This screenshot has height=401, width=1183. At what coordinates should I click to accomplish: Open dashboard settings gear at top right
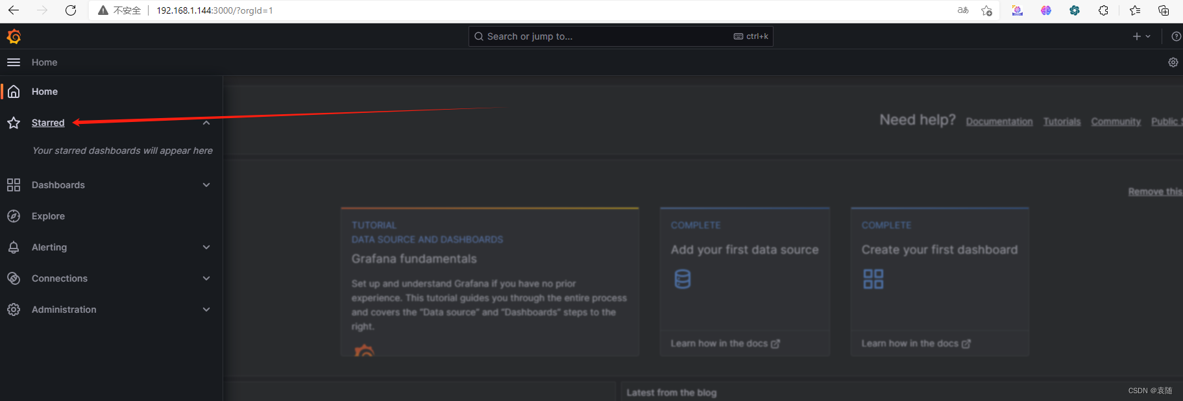pyautogui.click(x=1173, y=62)
